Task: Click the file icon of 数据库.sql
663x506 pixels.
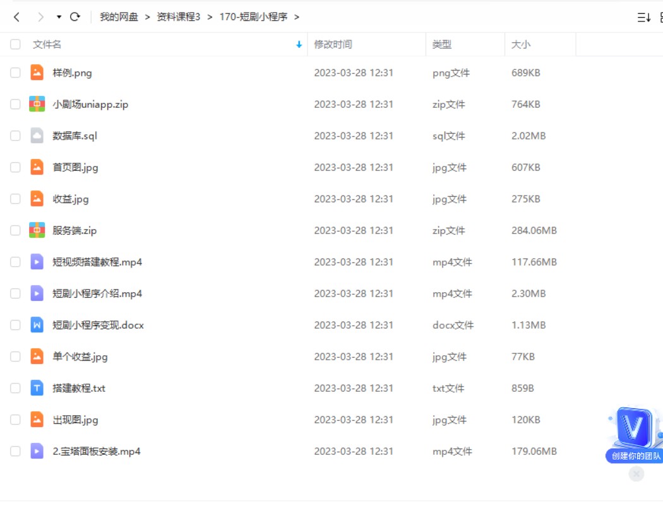Action: tap(37, 136)
